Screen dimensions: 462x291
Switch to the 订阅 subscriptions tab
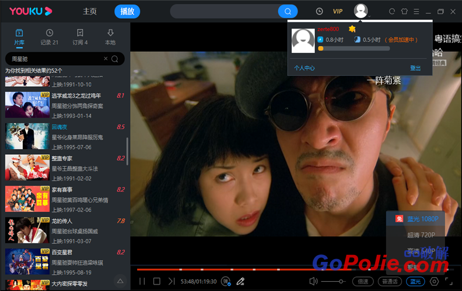click(80, 37)
